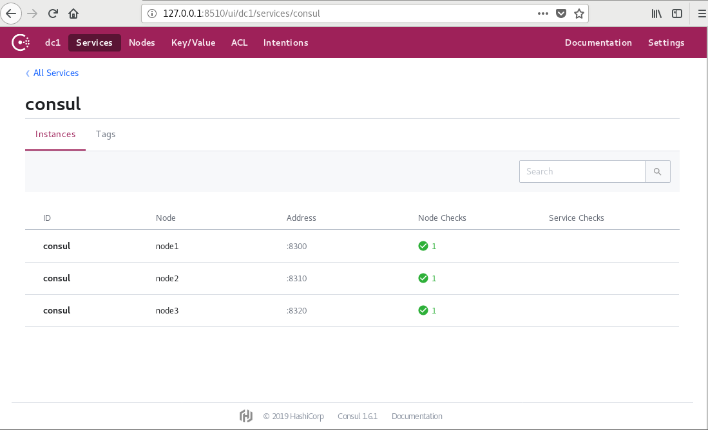Save page to Pocket icon
708x430 pixels.
coord(561,14)
